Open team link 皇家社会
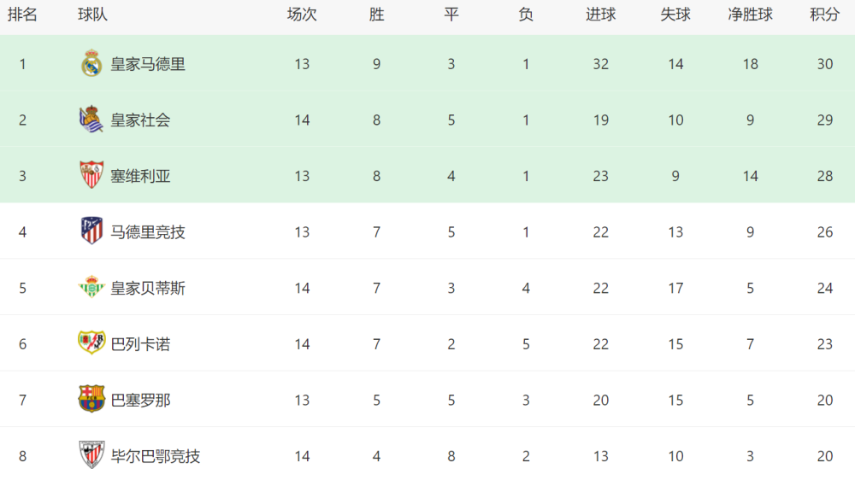Viewport: 855px width, 480px height. click(x=141, y=120)
